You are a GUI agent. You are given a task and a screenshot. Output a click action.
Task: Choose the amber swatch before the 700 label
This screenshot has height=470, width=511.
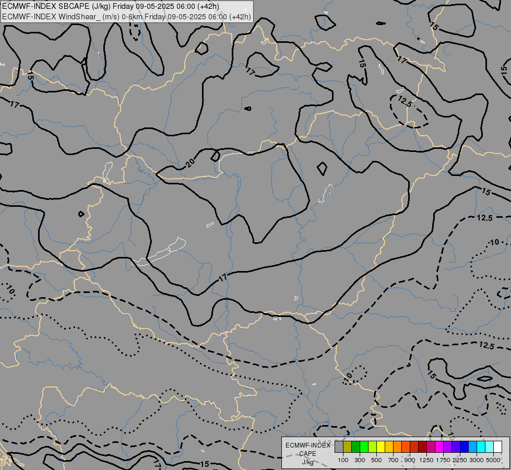pyautogui.click(x=389, y=446)
